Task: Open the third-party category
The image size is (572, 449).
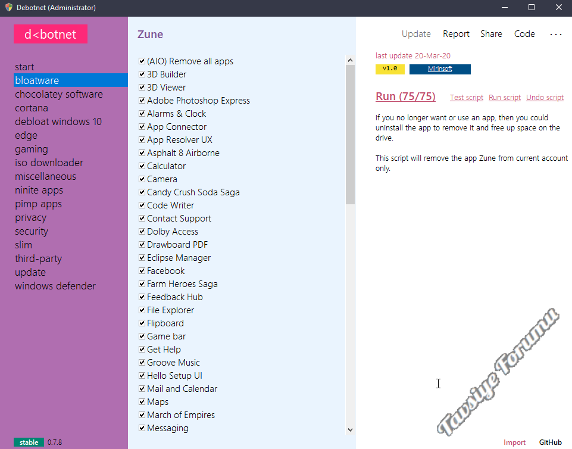Action: pyautogui.click(x=38, y=258)
